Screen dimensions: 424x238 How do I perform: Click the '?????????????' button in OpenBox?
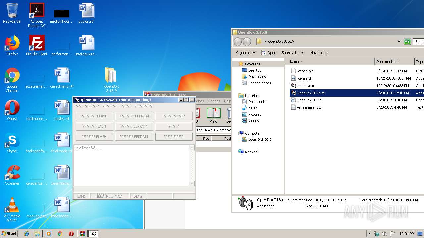174,116
